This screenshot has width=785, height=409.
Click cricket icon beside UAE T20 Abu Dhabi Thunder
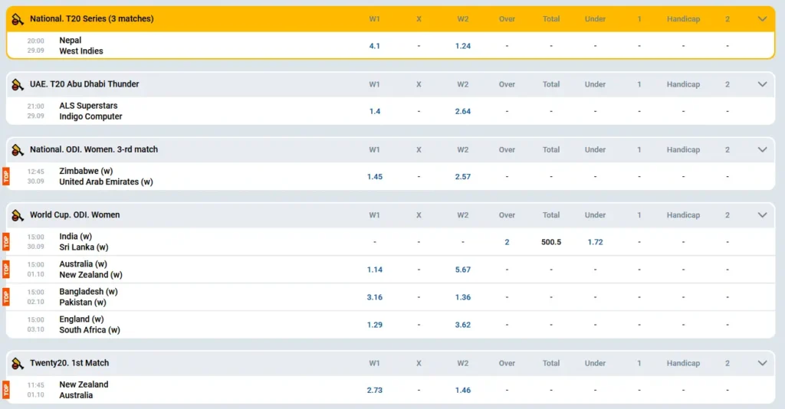(18, 84)
